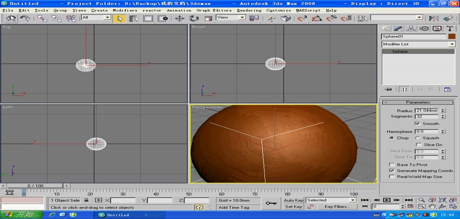Open the Utilities hammer panel tab
460x219 pixels.
450,28
